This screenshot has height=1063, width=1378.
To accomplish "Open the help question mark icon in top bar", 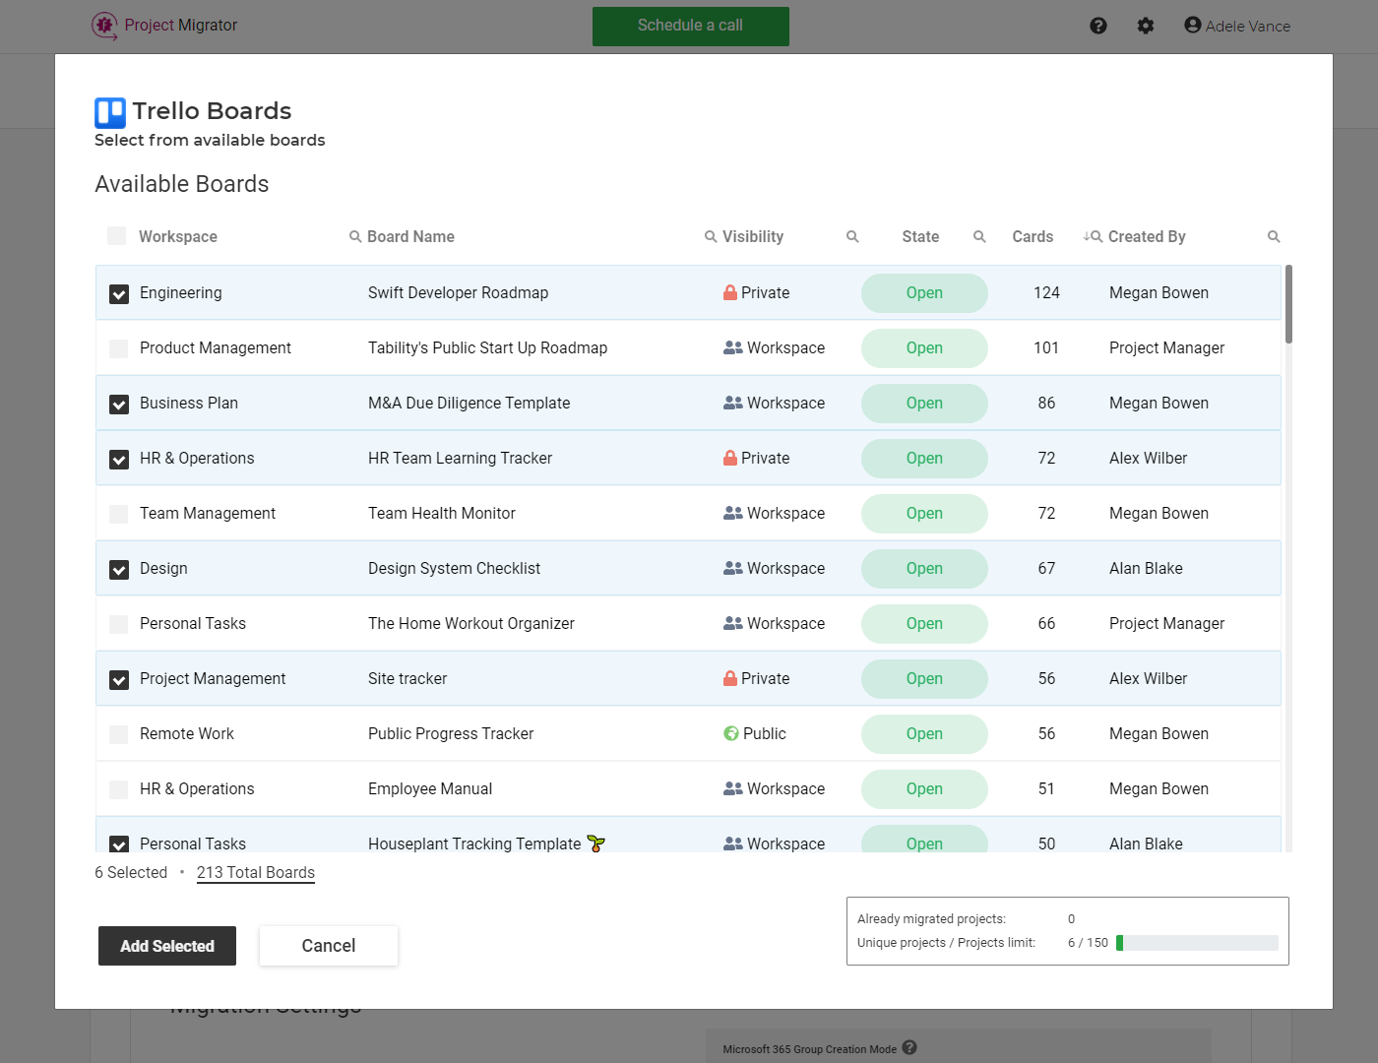I will click(1097, 26).
